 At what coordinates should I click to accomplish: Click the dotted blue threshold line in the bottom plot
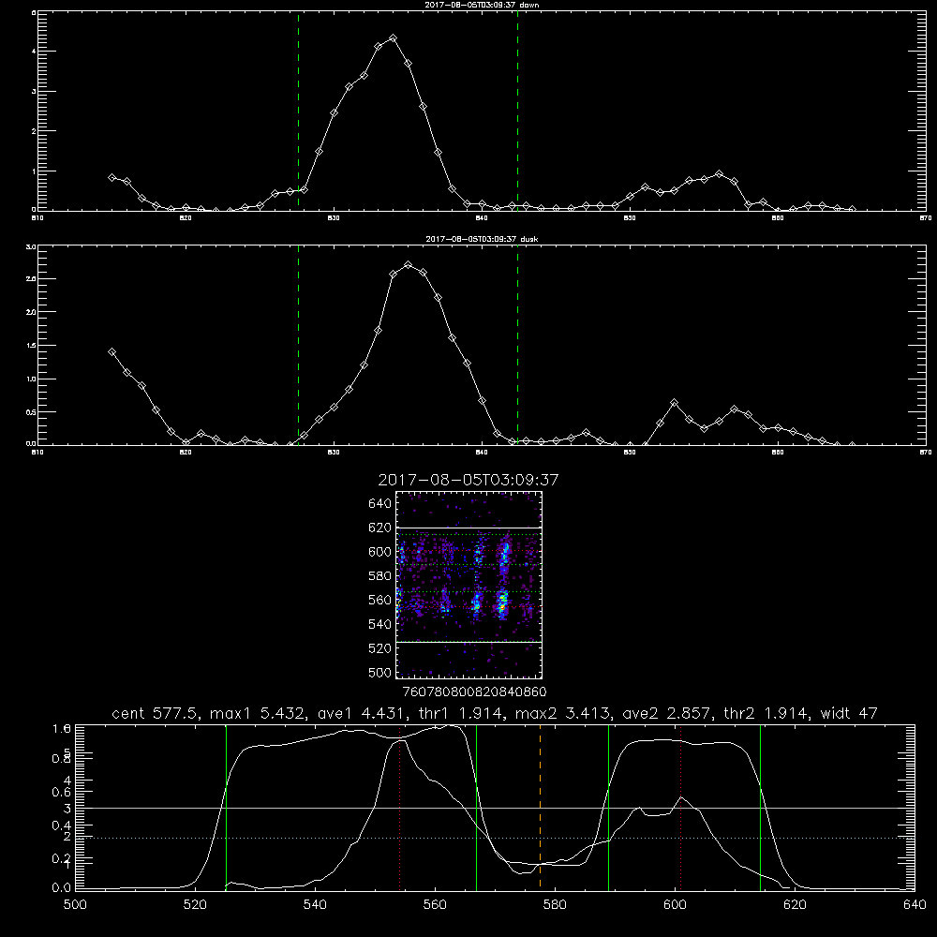[x=495, y=838]
